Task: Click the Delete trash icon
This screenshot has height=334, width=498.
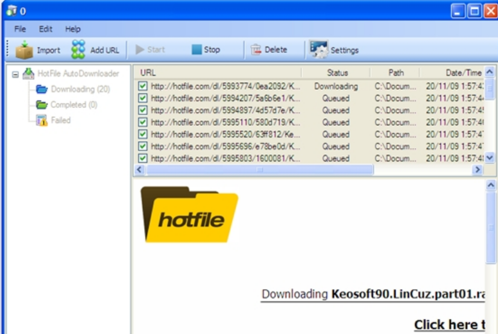Action: 256,49
